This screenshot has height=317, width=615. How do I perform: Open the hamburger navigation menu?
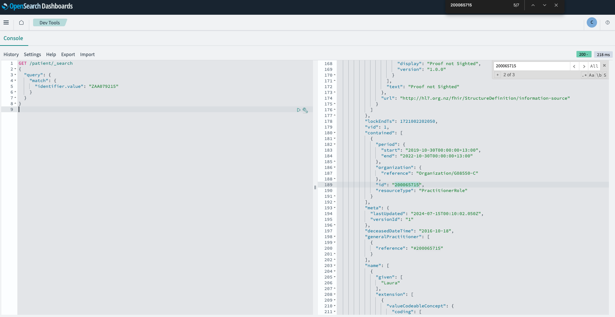(6, 22)
